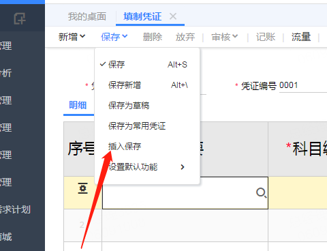
Task: Click the 记账 toolbar button
Action: pyautogui.click(x=266, y=37)
